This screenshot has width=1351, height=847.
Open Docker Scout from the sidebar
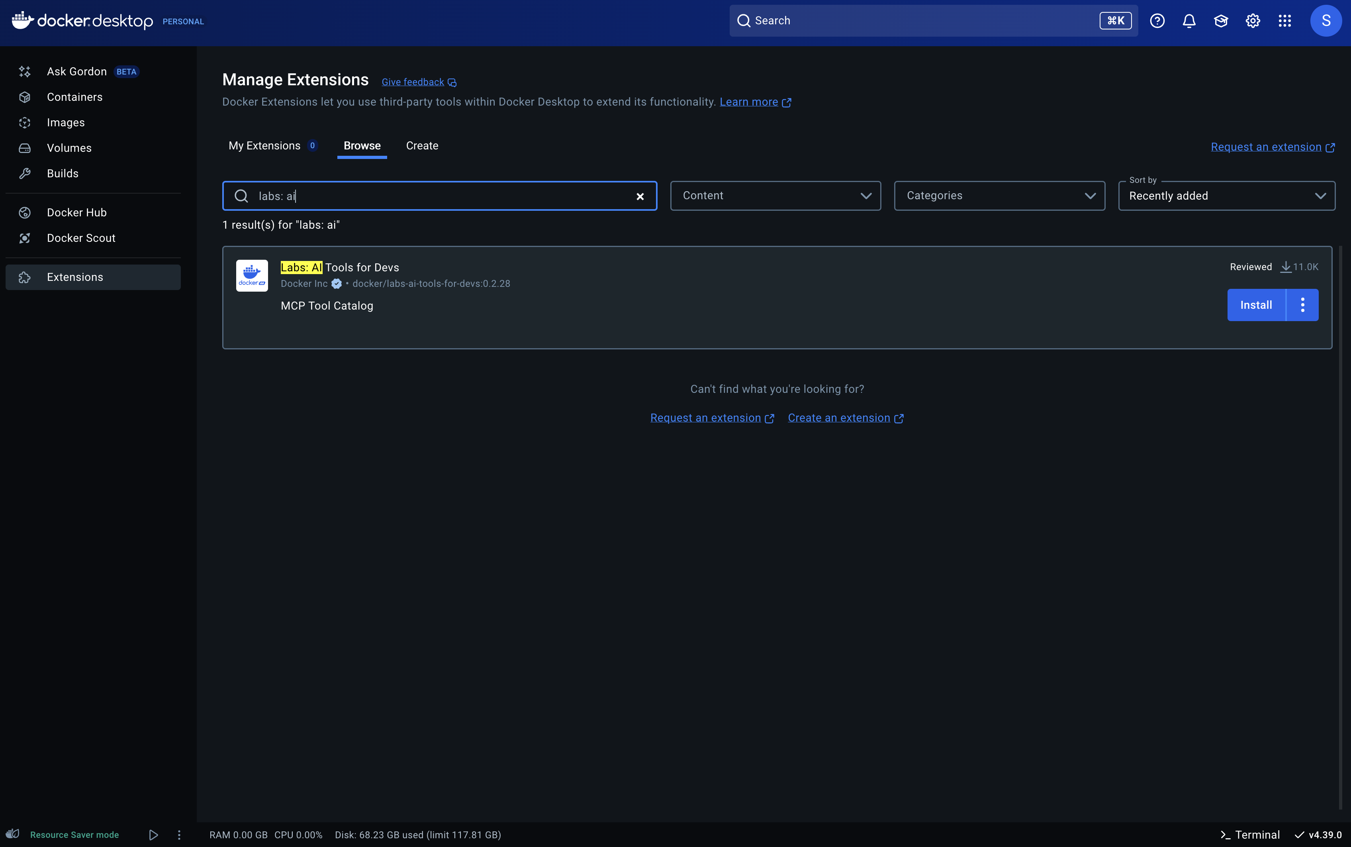pyautogui.click(x=80, y=237)
